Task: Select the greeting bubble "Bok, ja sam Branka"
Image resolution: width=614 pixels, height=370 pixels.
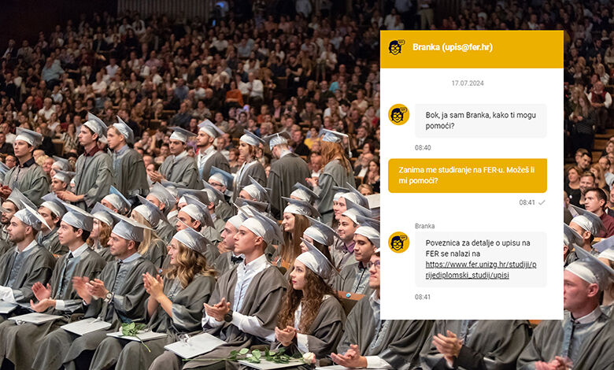Action: [480, 120]
